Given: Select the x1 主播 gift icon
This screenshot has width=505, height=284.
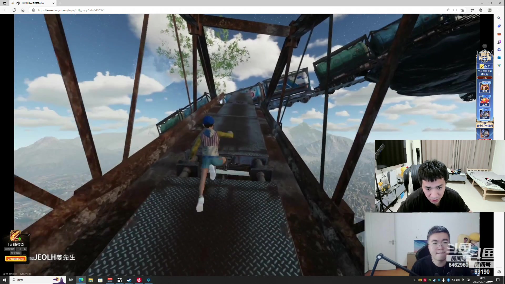Looking at the screenshot, I should click(485, 101).
